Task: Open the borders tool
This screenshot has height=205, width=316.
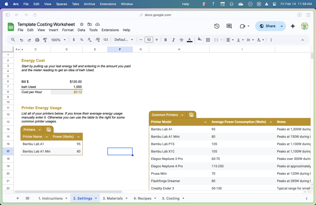Action: coord(208,40)
